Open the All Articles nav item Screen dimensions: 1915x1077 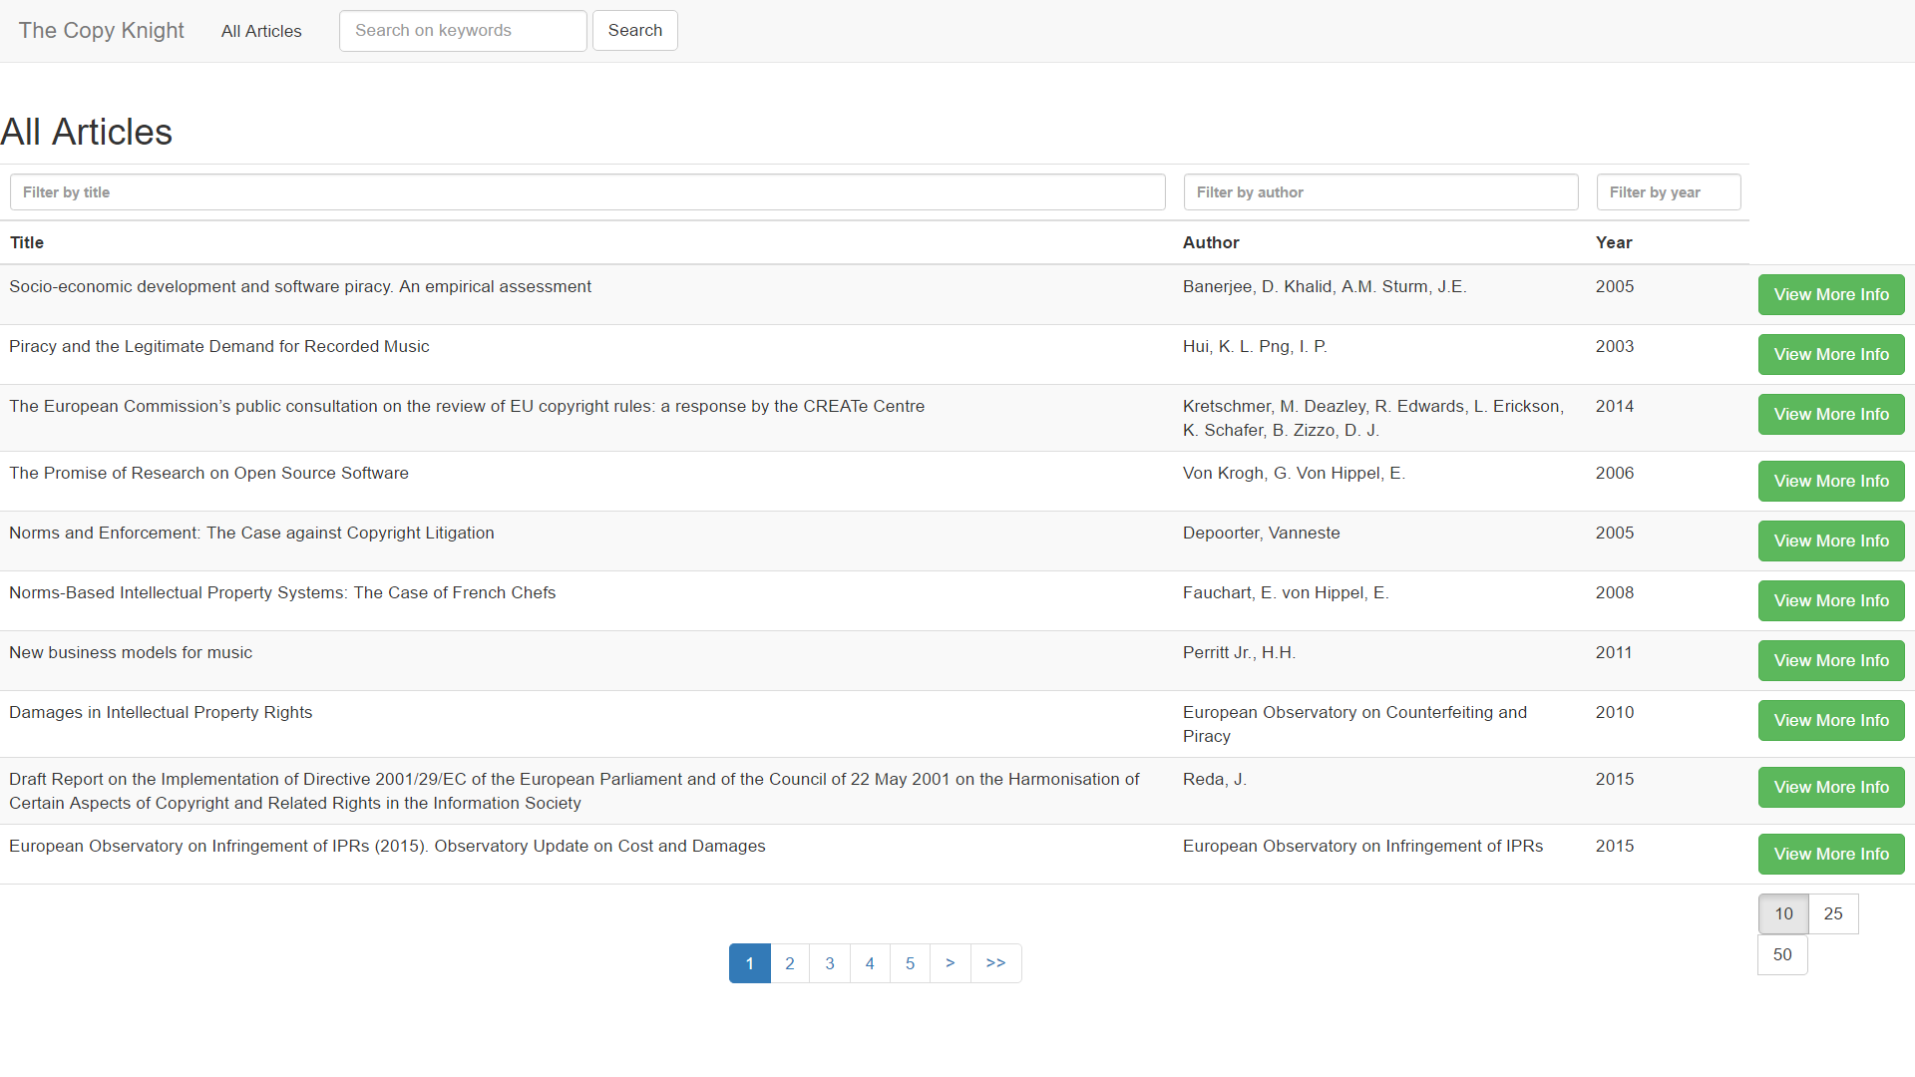click(261, 31)
